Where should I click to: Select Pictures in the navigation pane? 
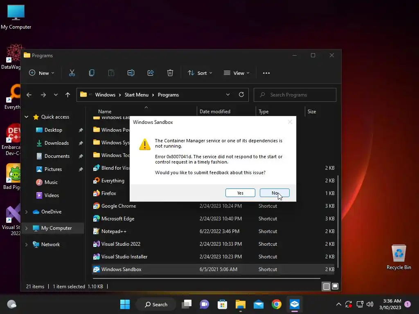pyautogui.click(x=53, y=169)
